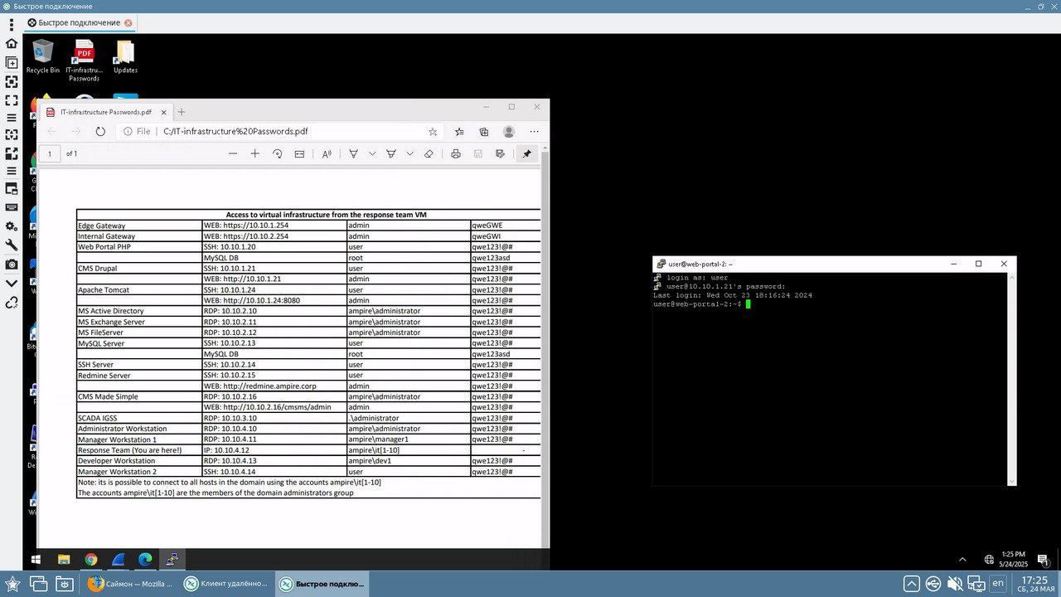Click the disconnect broken-link icon in the sidebar

[x=12, y=303]
